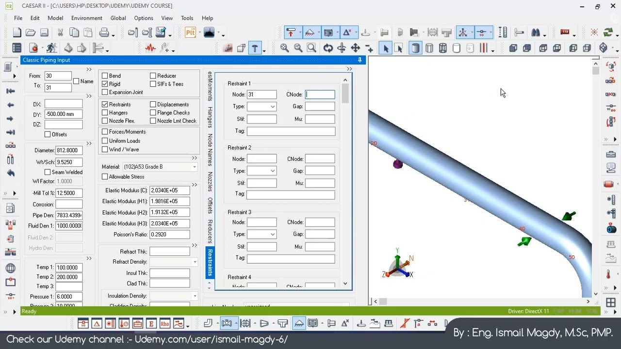This screenshot has height=349, width=621.
Task: Uncheck the Rigid checkbox
Action: point(105,84)
